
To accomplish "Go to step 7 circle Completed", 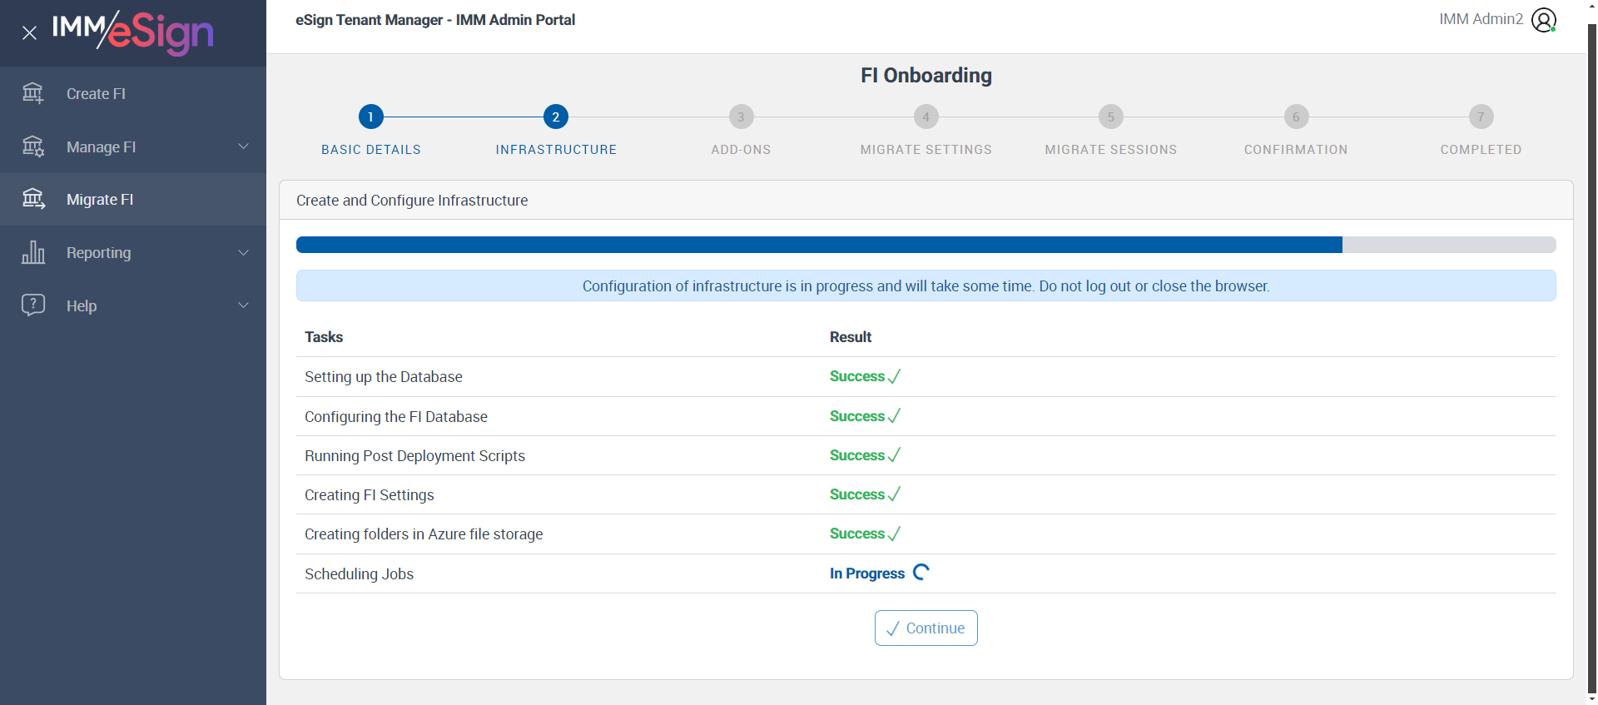I will coord(1481,117).
